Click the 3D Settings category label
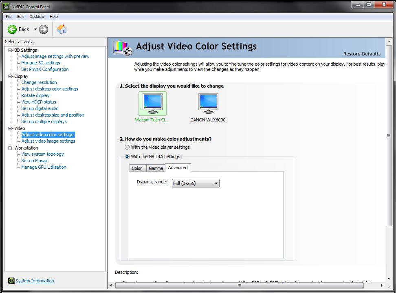This screenshot has height=293, width=396. tap(26, 50)
